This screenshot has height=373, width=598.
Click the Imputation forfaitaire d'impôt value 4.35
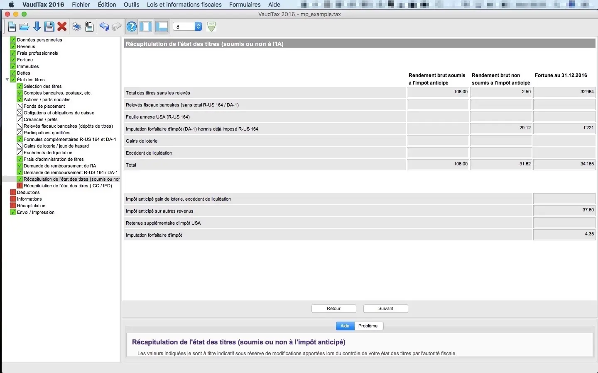[564, 235]
